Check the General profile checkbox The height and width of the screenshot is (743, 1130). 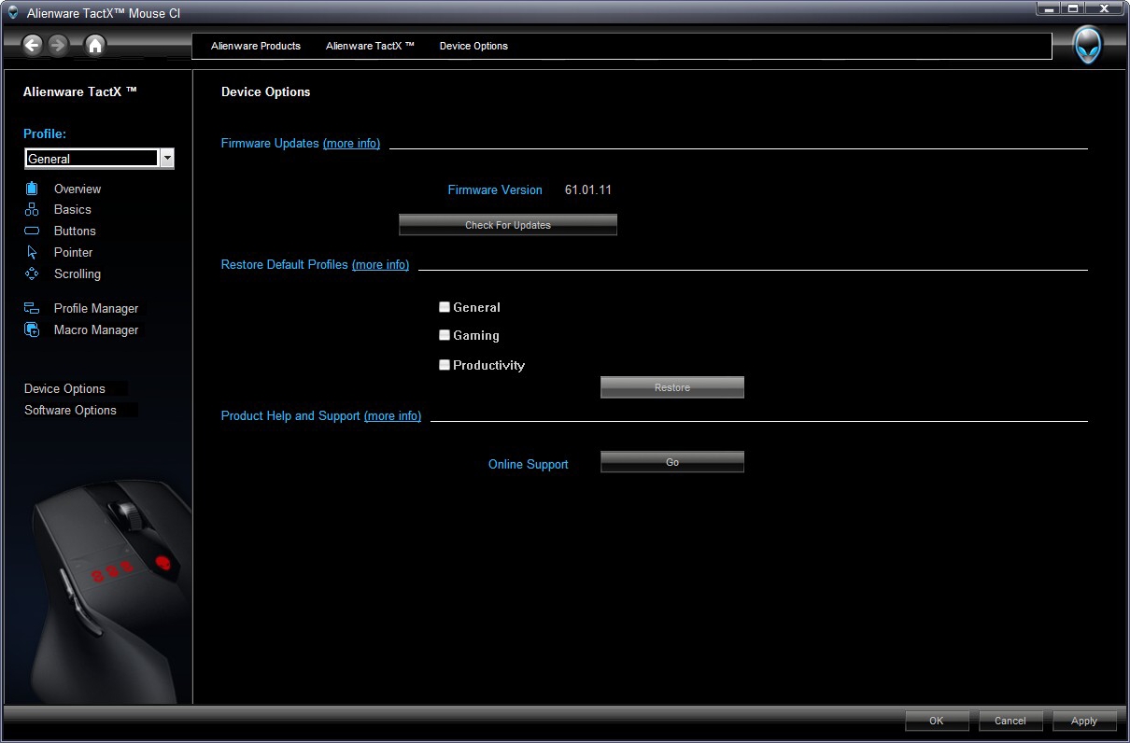coord(445,306)
